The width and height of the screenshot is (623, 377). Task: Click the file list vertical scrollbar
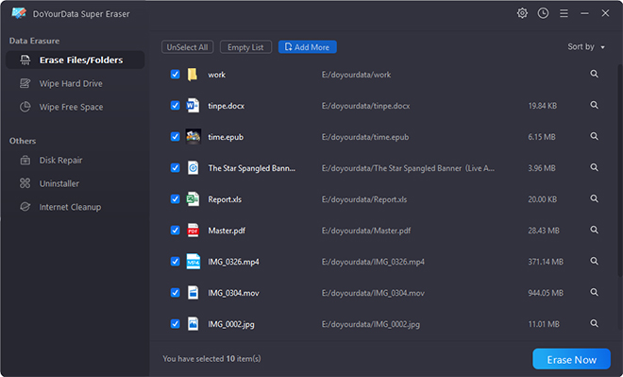[x=620, y=170]
